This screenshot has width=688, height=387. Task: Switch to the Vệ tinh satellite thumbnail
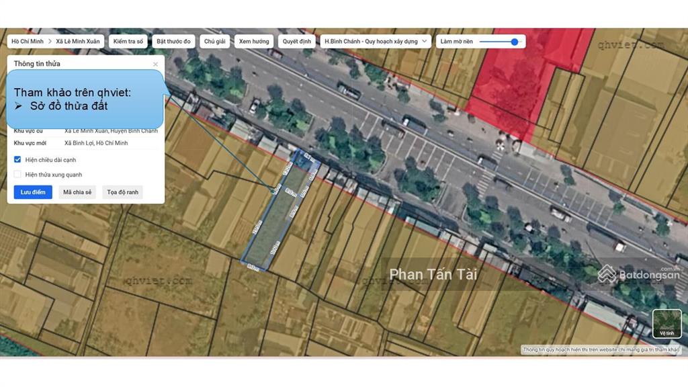666,324
